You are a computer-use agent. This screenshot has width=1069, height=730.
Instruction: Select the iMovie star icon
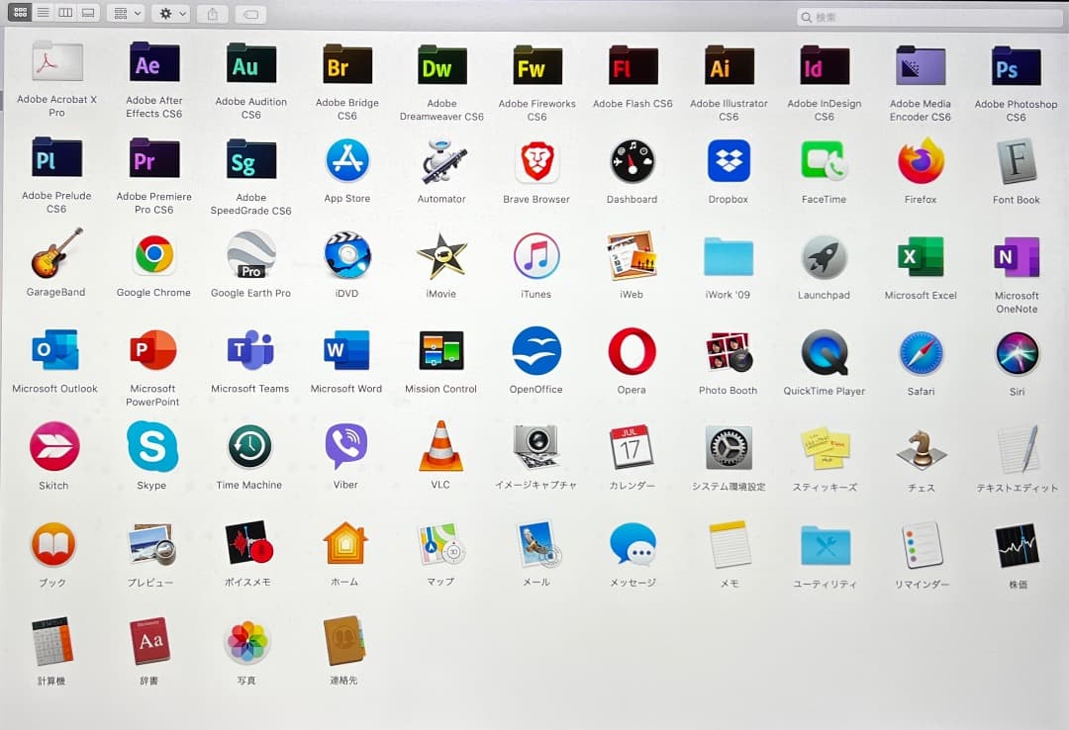tap(441, 256)
